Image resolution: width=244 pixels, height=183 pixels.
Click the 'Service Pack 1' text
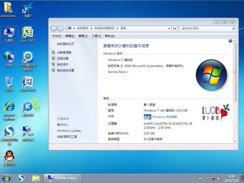click(x=118, y=72)
